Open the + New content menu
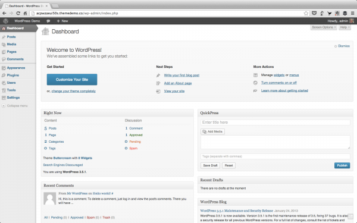The image size is (357, 223). coord(62,21)
